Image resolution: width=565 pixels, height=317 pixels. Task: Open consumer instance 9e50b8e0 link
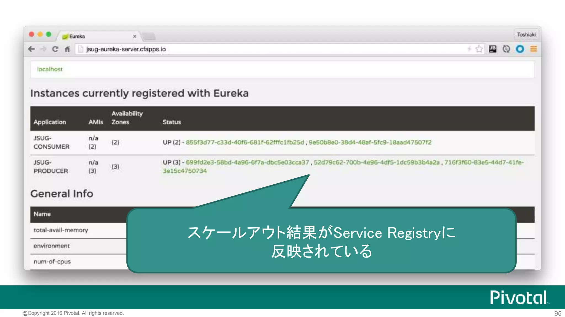(x=370, y=142)
